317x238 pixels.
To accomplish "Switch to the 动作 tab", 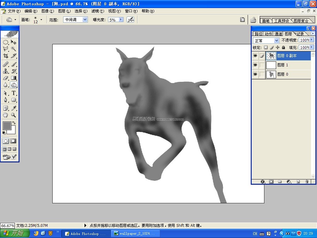I will click(x=268, y=34).
